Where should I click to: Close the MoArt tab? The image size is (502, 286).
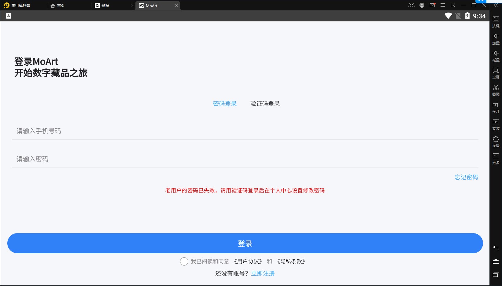click(176, 5)
